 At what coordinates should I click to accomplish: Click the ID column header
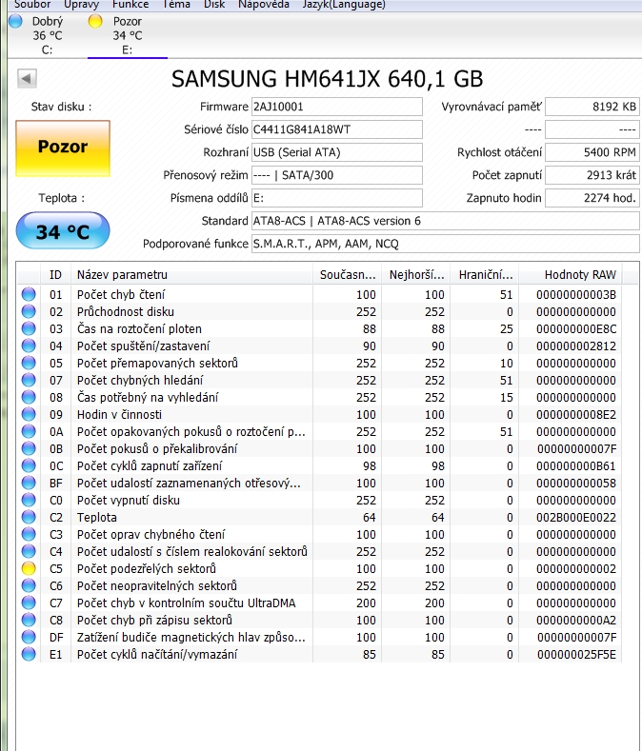click(55, 275)
